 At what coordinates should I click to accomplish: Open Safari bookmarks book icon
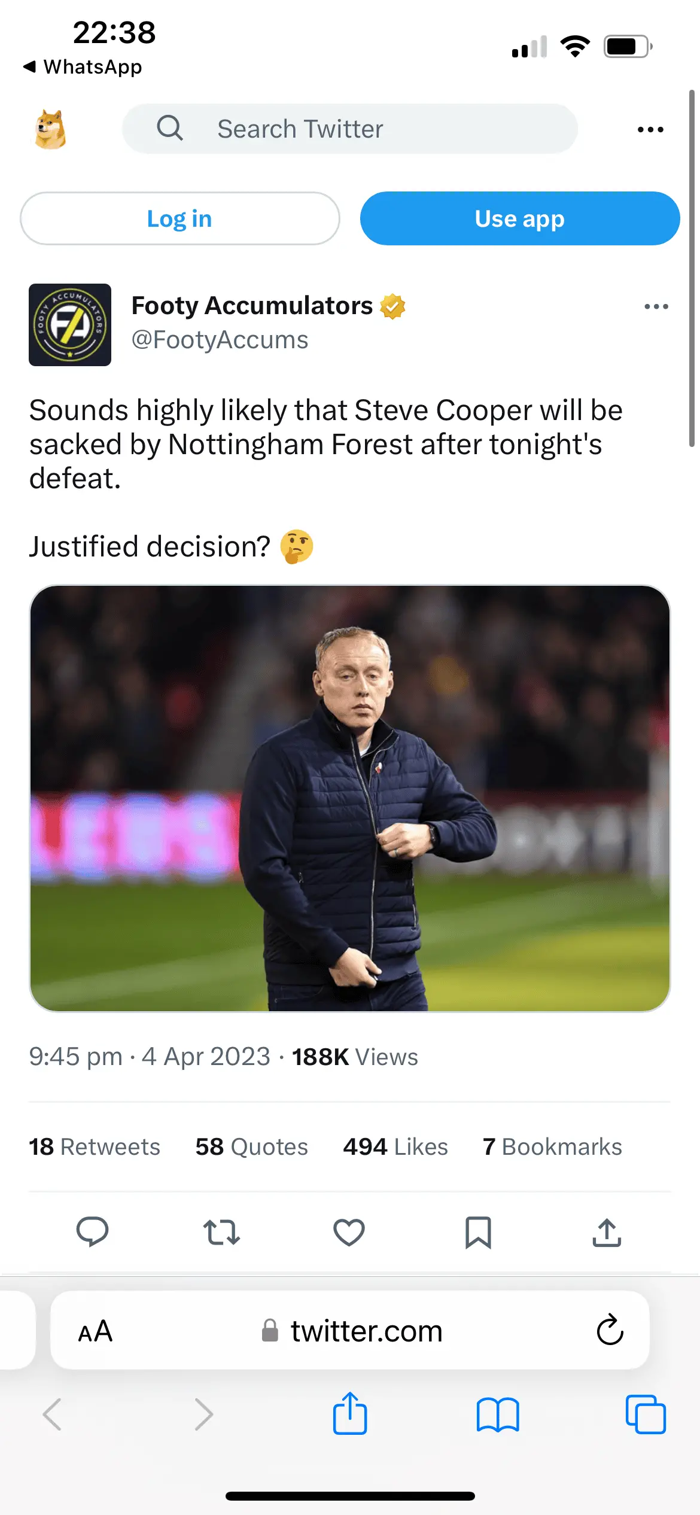pos(497,1414)
